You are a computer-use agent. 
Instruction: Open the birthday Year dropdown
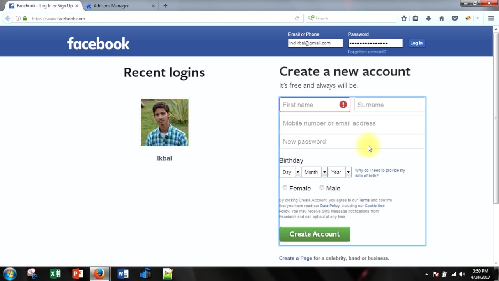point(340,172)
